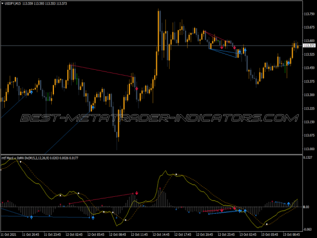Click the 11 Oct 23:45 time label
This screenshot has height=238, width=317.
[x=52, y=234]
